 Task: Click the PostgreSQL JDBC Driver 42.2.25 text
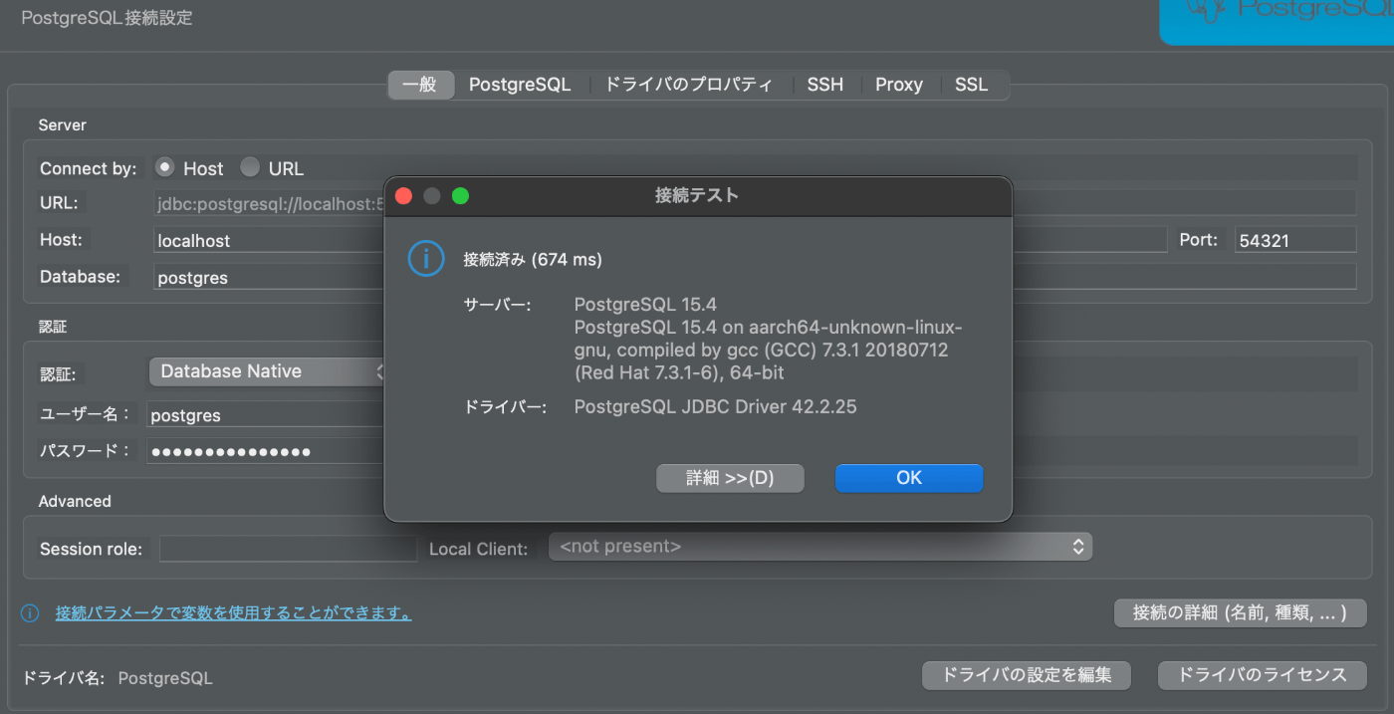[715, 406]
